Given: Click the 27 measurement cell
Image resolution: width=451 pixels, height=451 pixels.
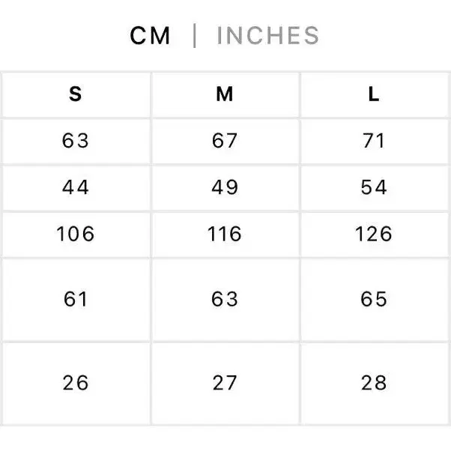Looking at the screenshot, I should (x=225, y=384).
